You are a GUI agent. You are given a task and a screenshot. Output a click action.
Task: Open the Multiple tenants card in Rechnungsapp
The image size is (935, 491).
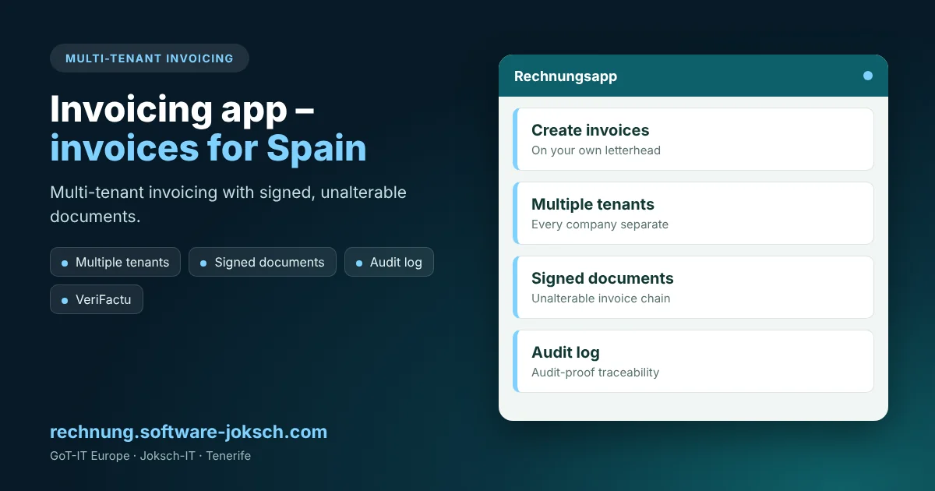[x=693, y=213]
